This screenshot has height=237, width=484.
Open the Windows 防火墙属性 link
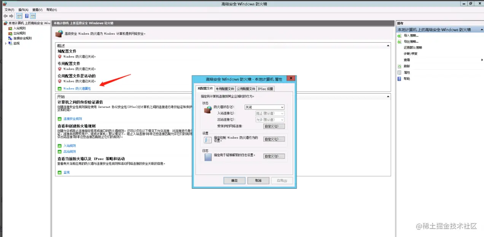click(x=77, y=88)
